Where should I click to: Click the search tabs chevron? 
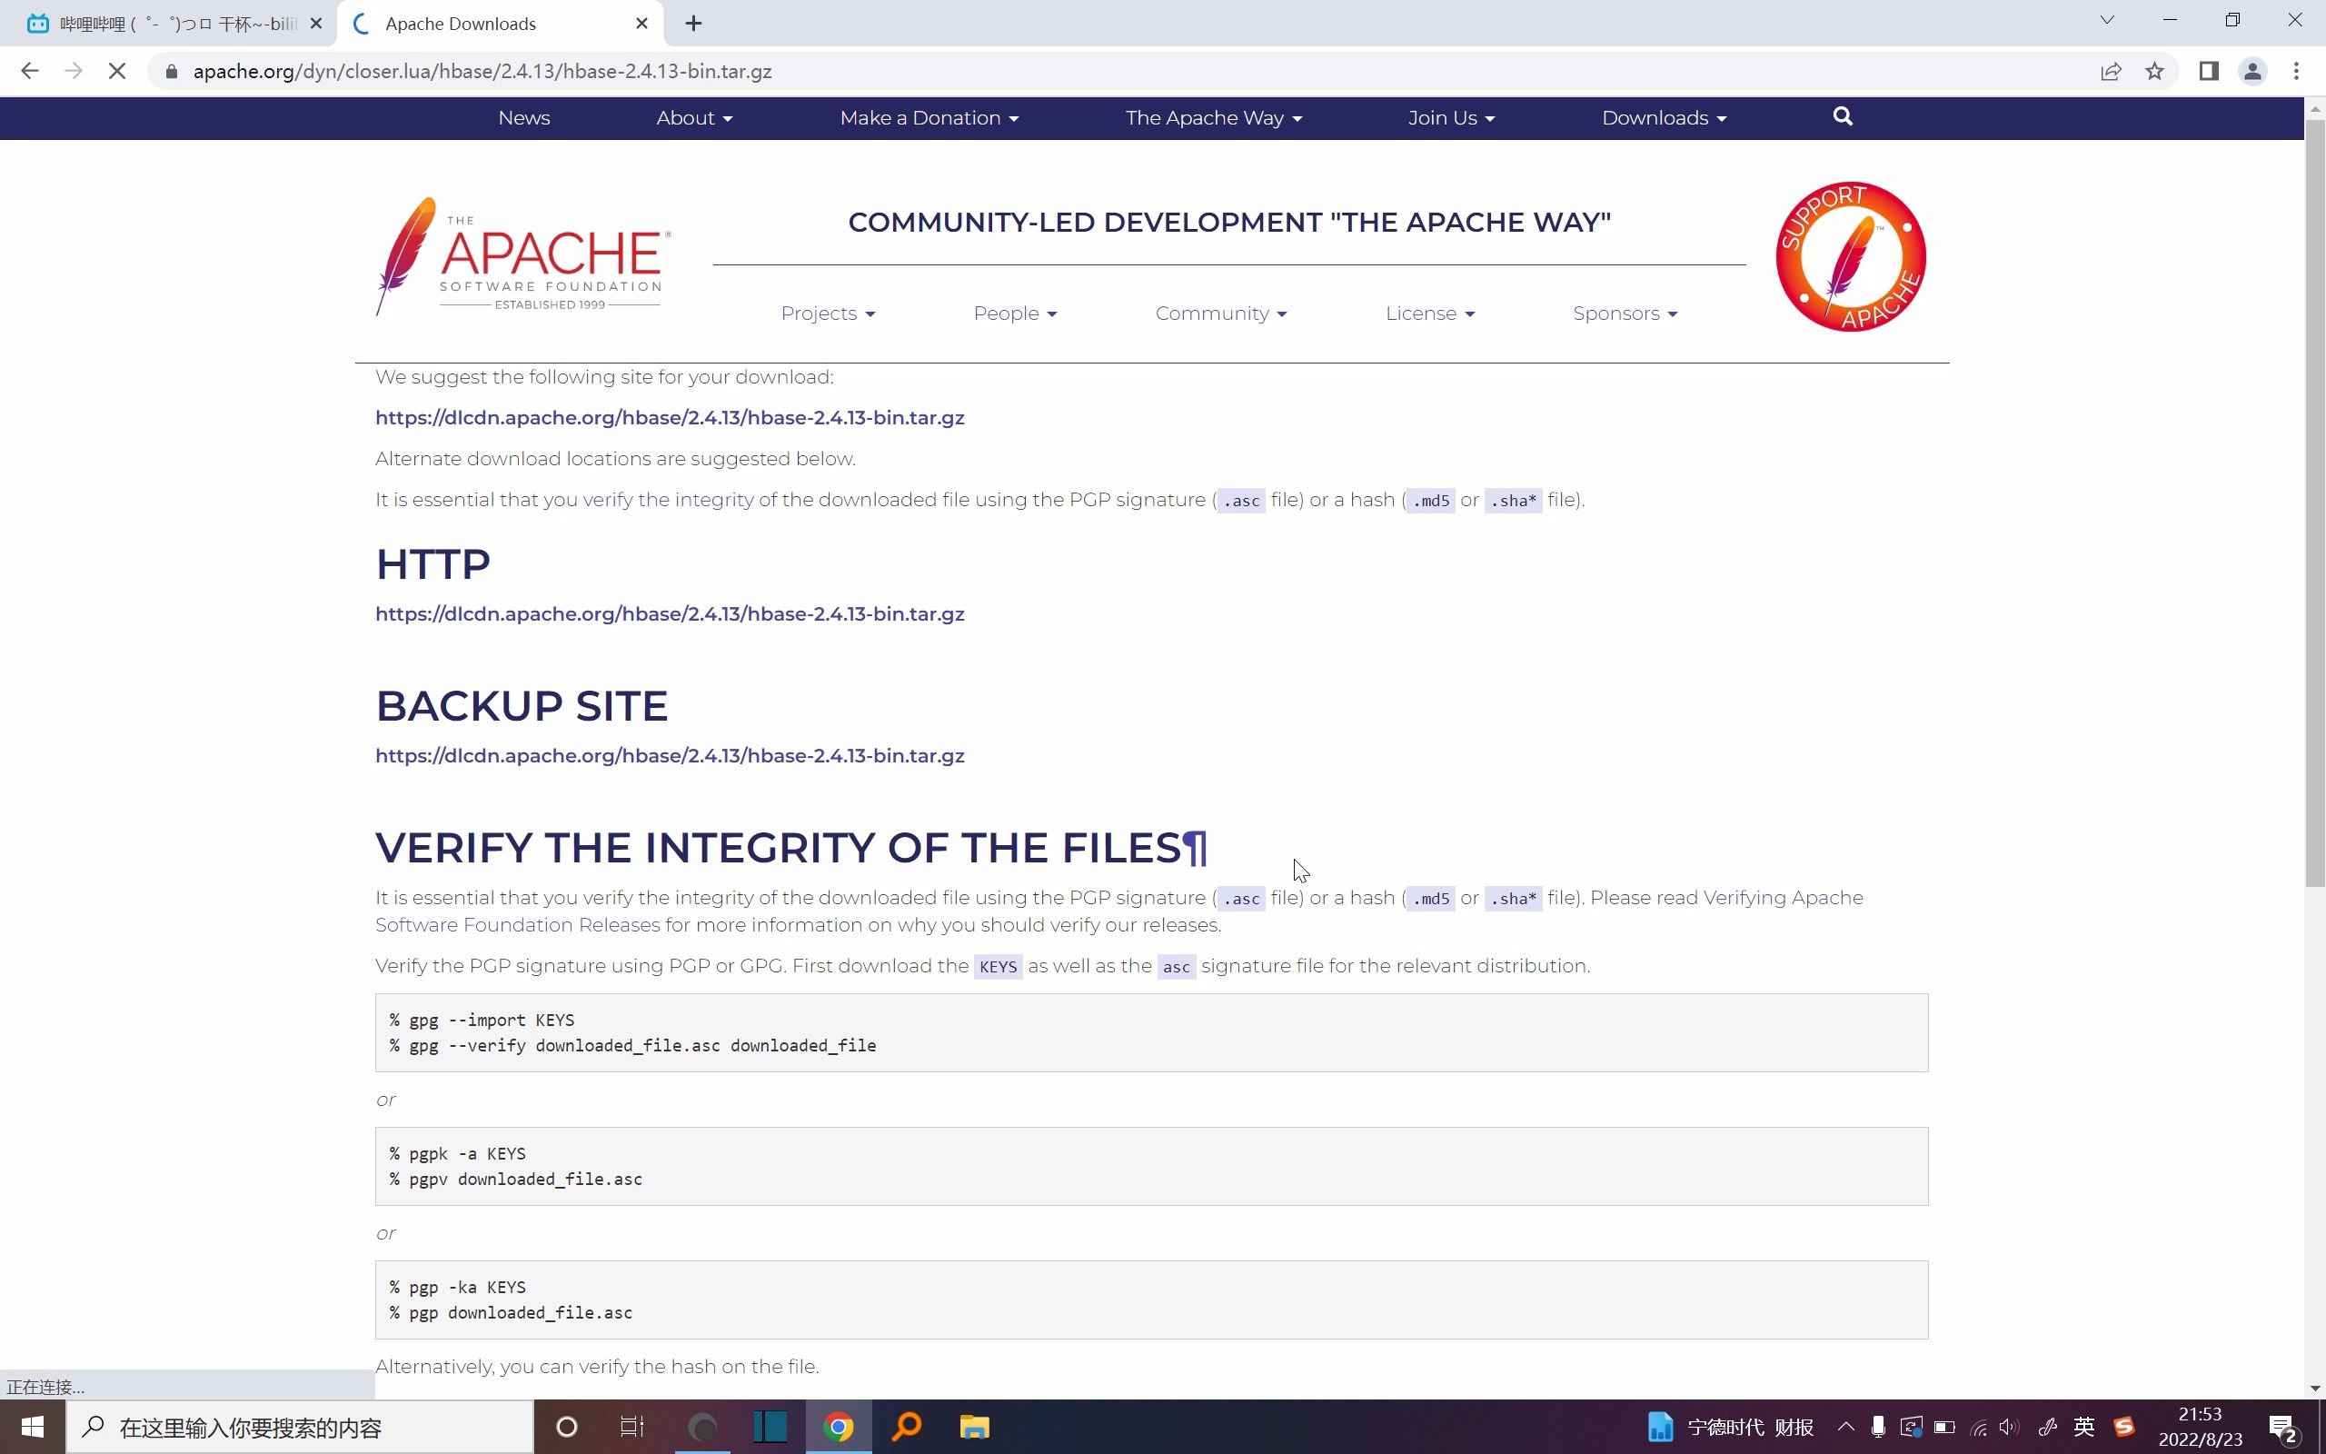[2107, 19]
